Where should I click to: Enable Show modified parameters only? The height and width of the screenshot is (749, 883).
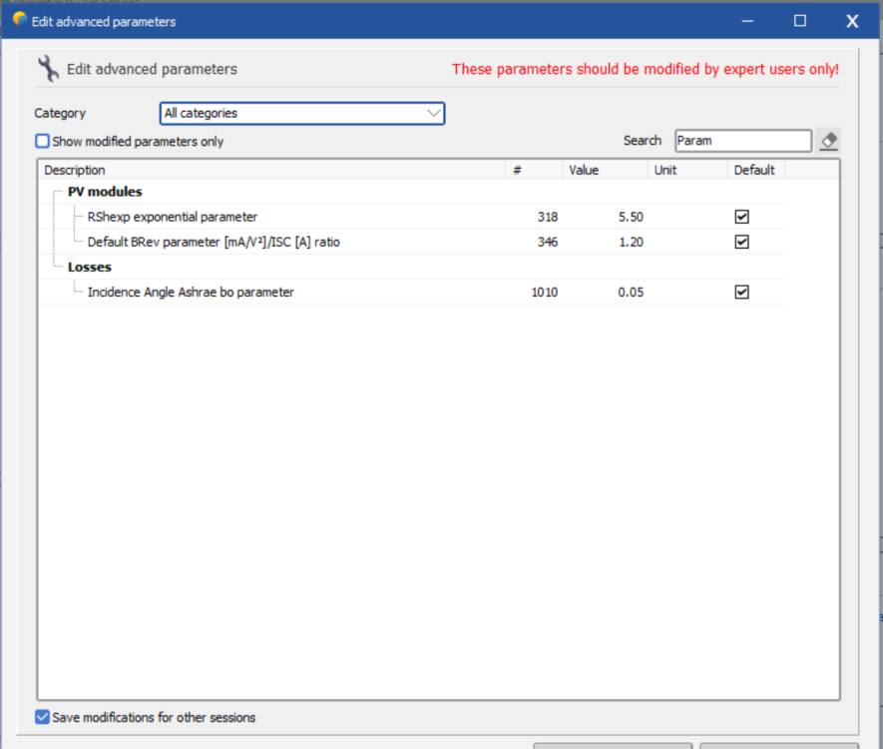pyautogui.click(x=42, y=142)
